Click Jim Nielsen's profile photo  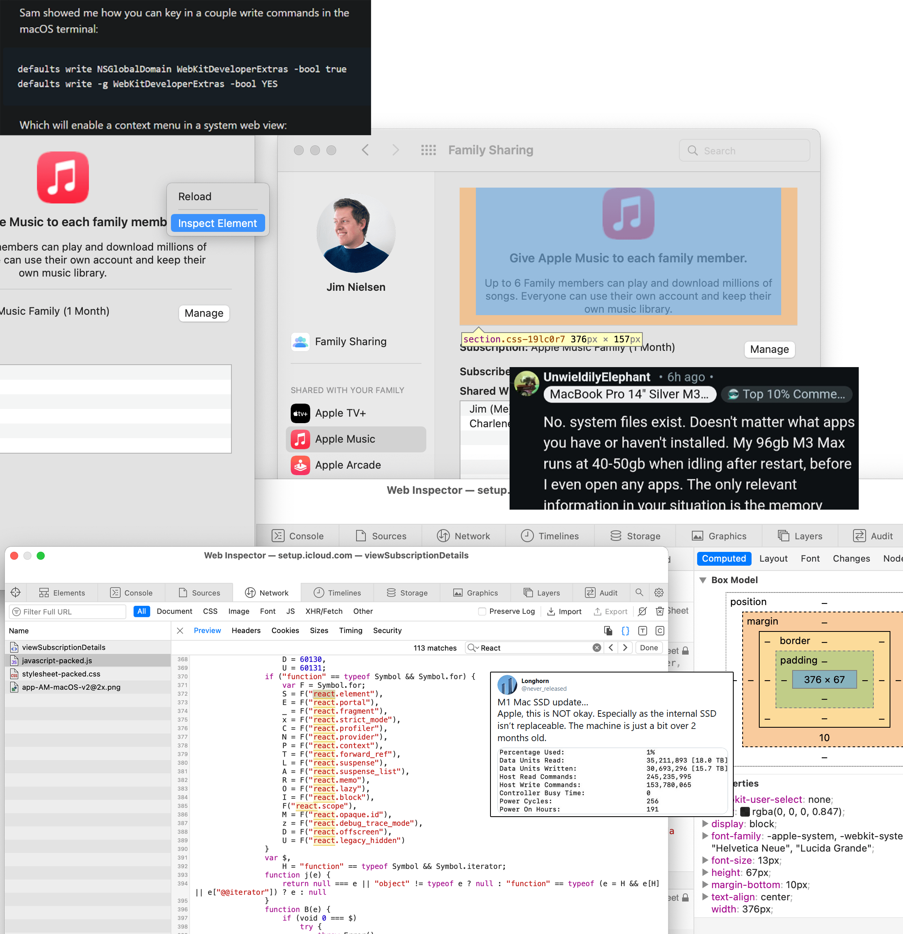tap(356, 233)
